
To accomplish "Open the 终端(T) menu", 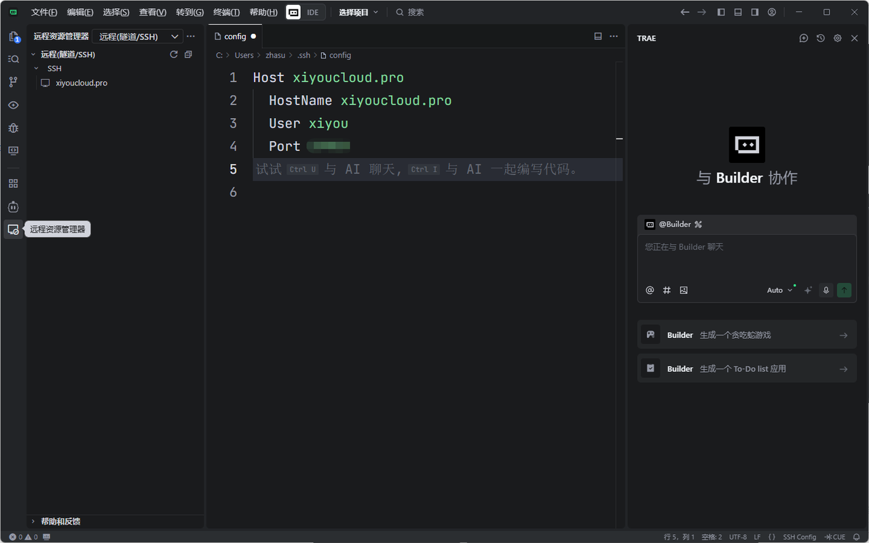I will 226,12.
